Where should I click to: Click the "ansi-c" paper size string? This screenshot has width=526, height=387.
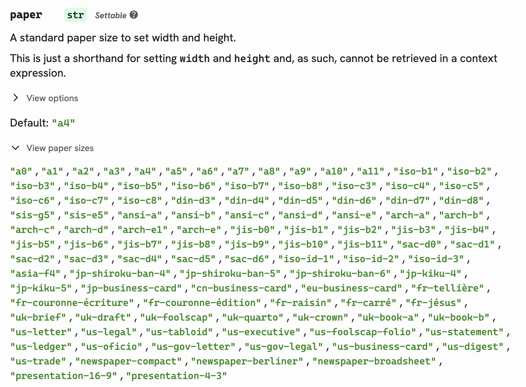[247, 215]
